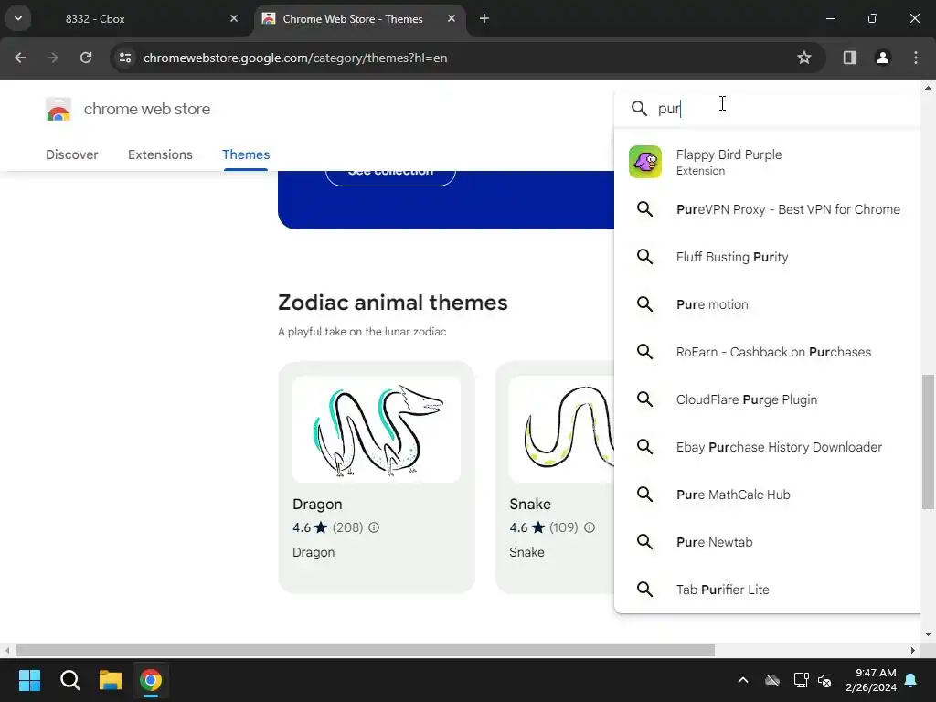Open Chrome three-dot menu
The height and width of the screenshot is (702, 936).
[916, 58]
